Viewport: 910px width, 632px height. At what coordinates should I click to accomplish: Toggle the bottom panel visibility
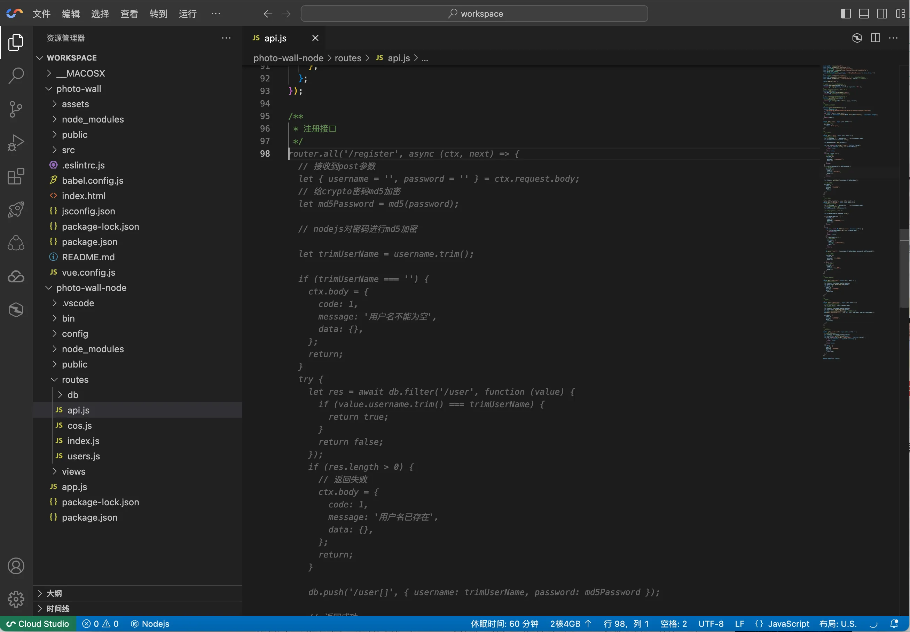864,14
